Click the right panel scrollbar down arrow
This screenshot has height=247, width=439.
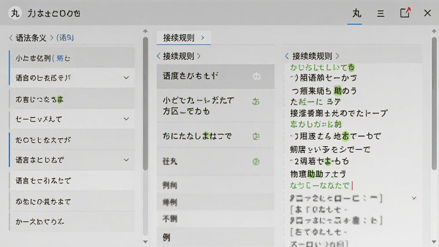tap(434, 242)
